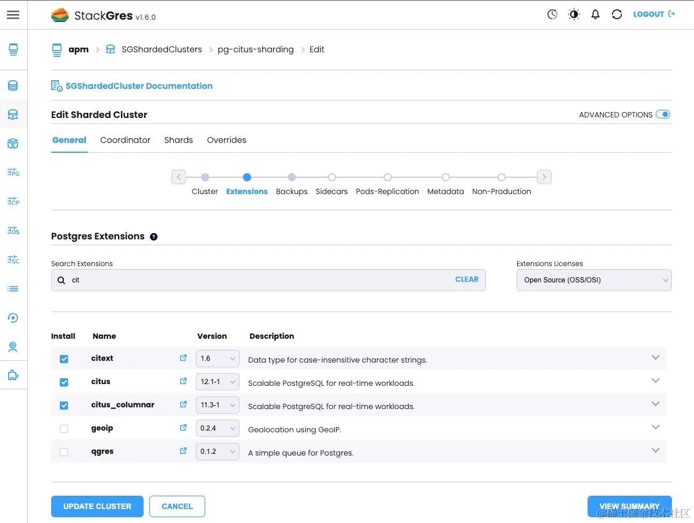This screenshot has width=694, height=523.
Task: Switch to the Shards tab
Action: pyautogui.click(x=178, y=140)
